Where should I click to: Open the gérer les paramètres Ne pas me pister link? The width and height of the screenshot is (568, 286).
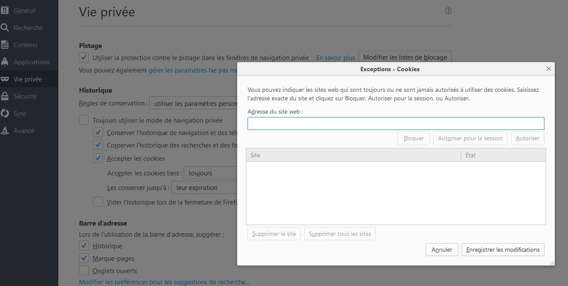[x=193, y=70]
